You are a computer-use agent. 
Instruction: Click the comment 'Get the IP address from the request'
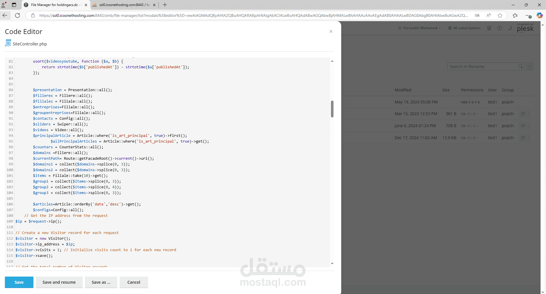point(66,216)
